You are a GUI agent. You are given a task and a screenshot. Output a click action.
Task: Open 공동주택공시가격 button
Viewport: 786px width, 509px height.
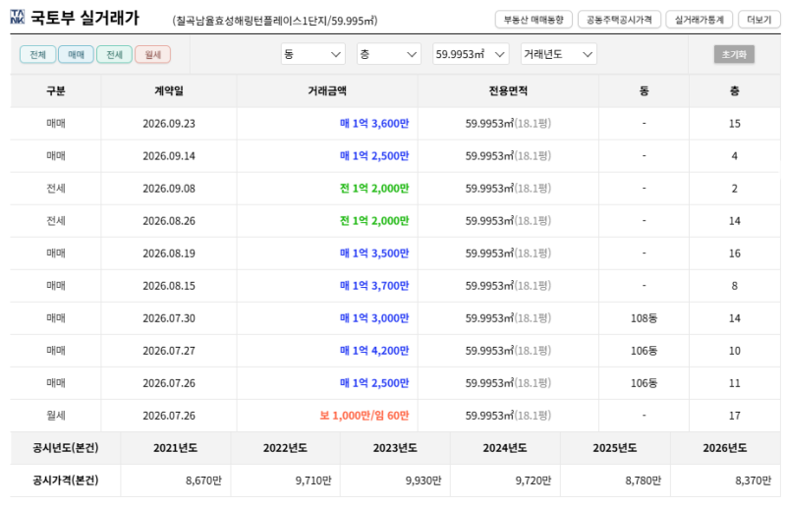pyautogui.click(x=620, y=20)
